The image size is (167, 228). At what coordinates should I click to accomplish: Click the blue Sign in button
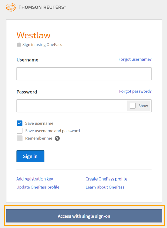(30, 156)
